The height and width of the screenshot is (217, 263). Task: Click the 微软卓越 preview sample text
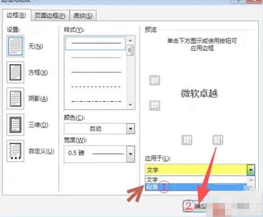click(199, 94)
